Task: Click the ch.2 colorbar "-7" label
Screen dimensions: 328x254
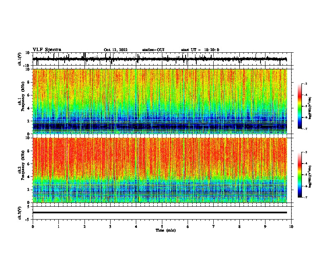Action: [306, 197]
